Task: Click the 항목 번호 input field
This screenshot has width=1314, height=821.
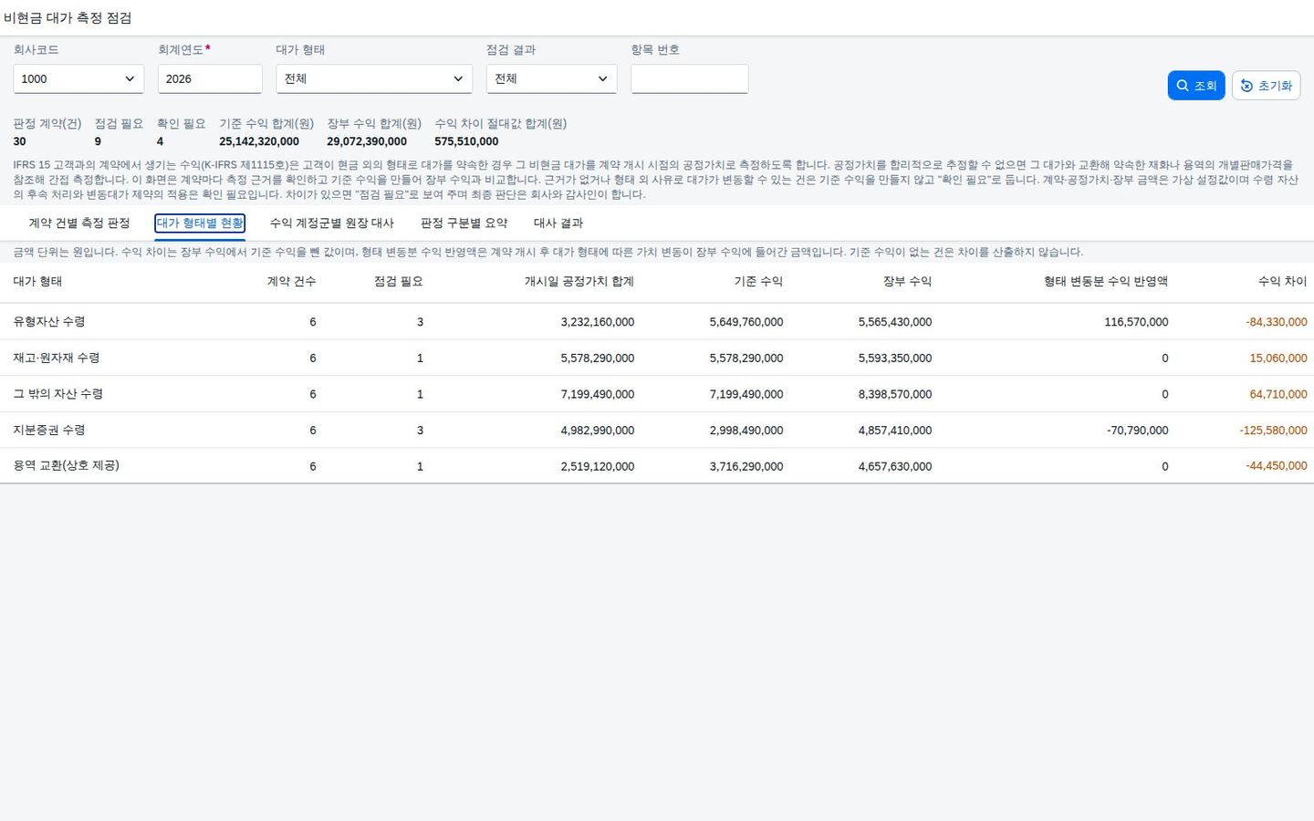Action: pyautogui.click(x=689, y=78)
